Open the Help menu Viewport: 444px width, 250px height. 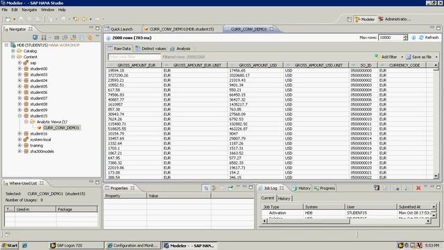(62, 10)
